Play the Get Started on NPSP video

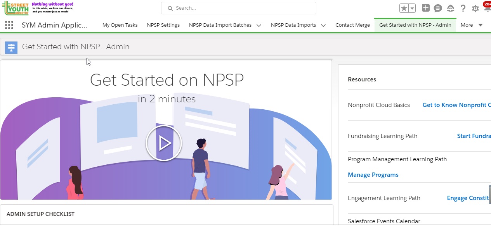tap(164, 143)
